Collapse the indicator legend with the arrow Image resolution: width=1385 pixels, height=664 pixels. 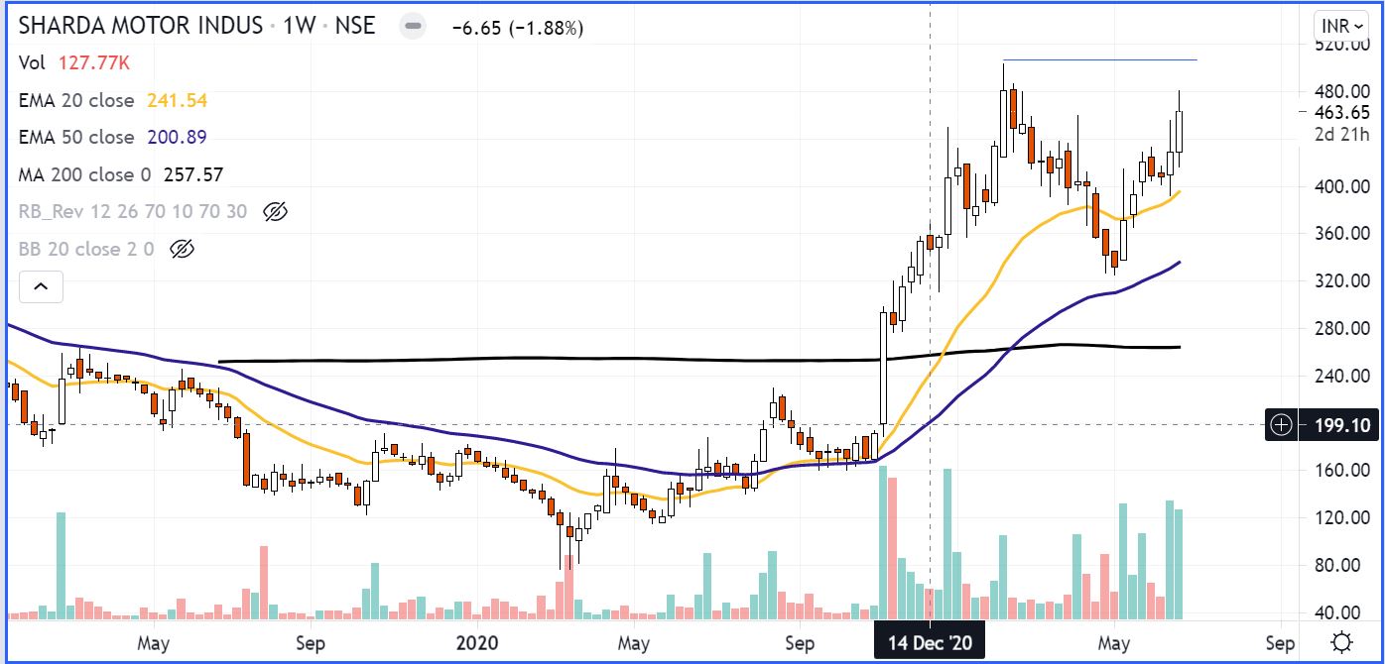point(41,287)
